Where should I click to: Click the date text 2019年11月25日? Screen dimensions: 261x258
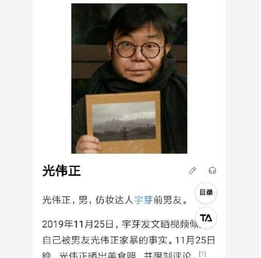click(x=78, y=224)
